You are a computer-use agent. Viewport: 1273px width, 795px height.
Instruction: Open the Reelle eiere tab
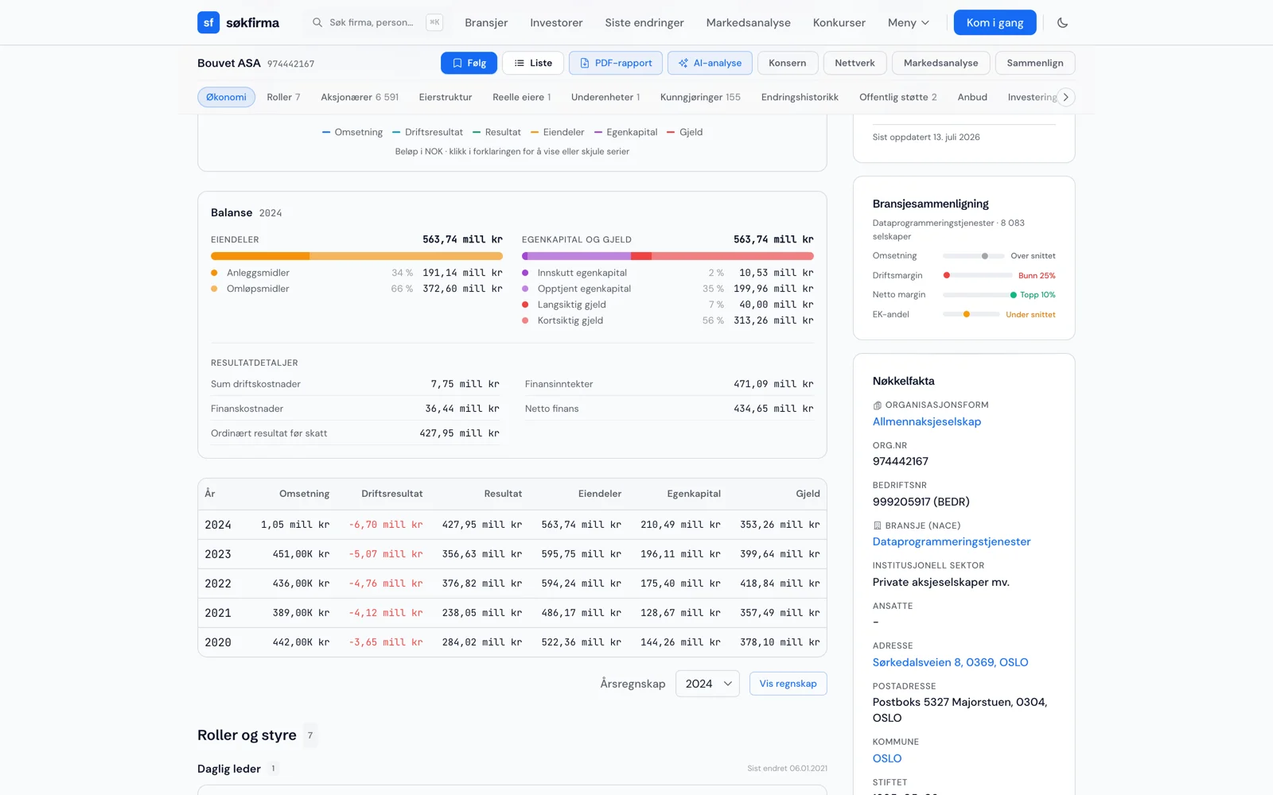coord(522,97)
